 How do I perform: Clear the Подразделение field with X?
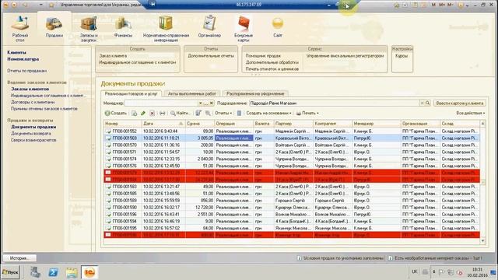coord(422,103)
